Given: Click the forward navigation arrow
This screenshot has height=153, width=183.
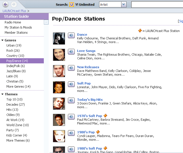Looking at the screenshot, I should click(14, 5).
